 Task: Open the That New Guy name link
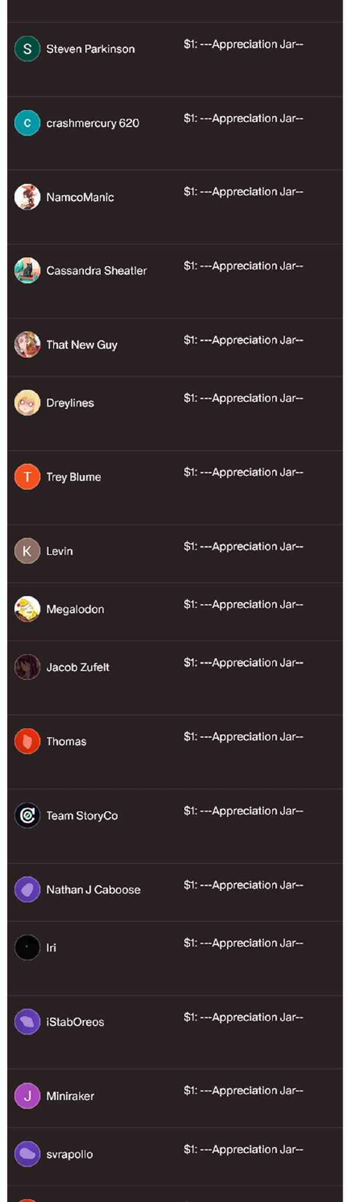82,345
